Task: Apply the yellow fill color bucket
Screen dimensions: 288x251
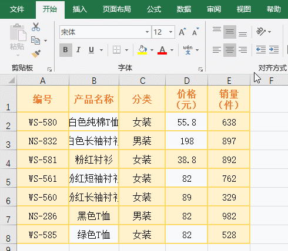Action: coord(142,50)
